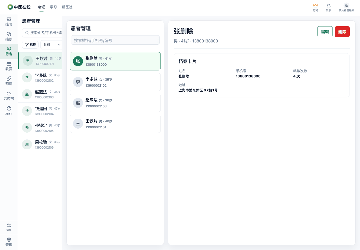Image resolution: width=360 pixels, height=250 pixels.
Task: Select 李多味 row in left list
Action: click(40, 77)
